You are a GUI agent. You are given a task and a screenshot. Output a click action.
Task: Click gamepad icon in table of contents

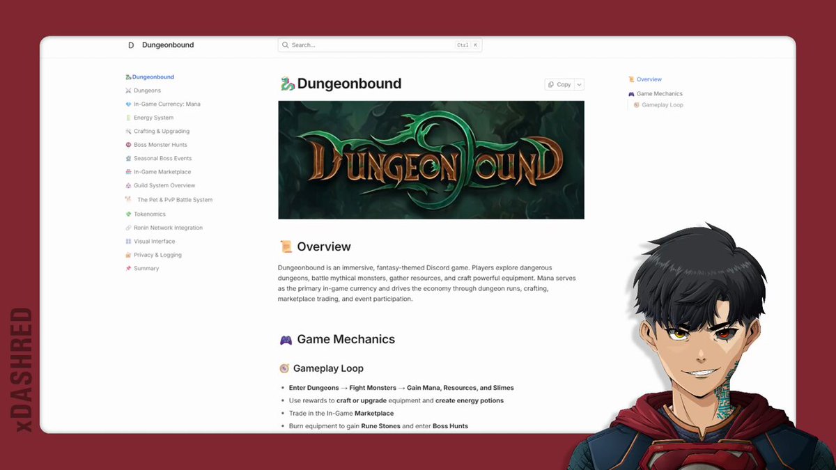631,94
